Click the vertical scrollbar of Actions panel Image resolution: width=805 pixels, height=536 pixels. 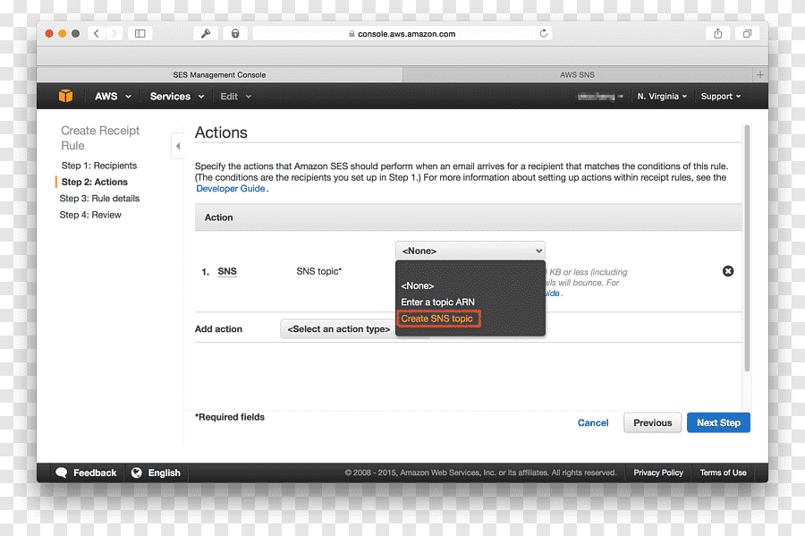click(x=747, y=248)
